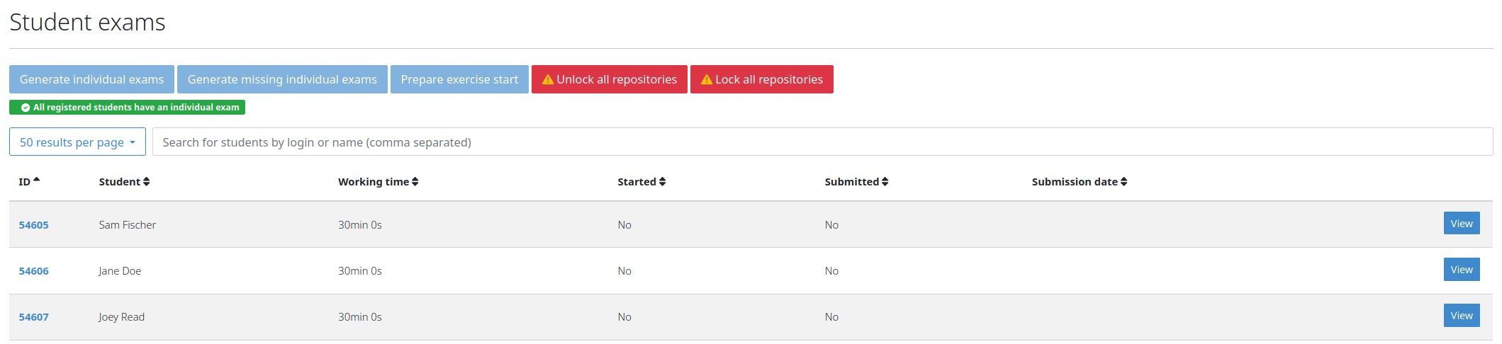Open exam ID 54606 link
Screen dimensions: 1502x344
point(34,271)
